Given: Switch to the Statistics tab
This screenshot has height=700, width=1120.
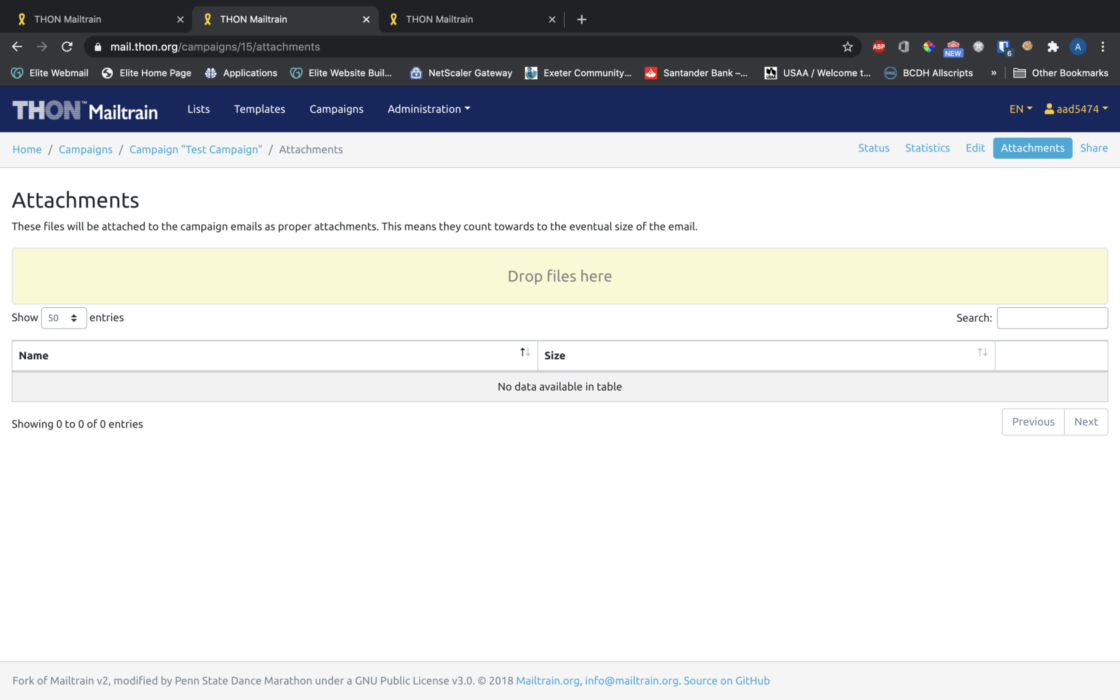Looking at the screenshot, I should (x=927, y=148).
